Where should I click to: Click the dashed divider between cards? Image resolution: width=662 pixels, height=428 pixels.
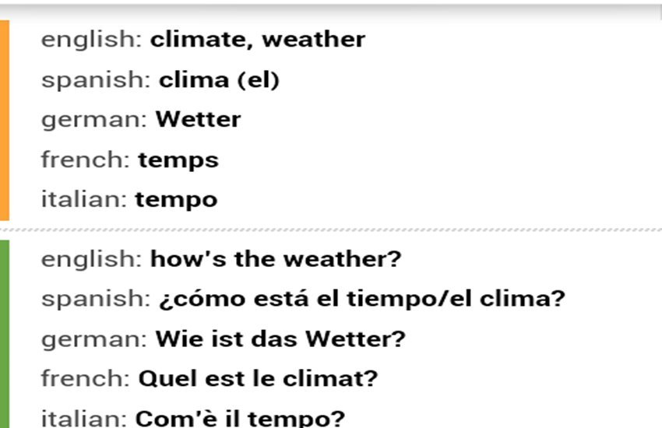(331, 230)
